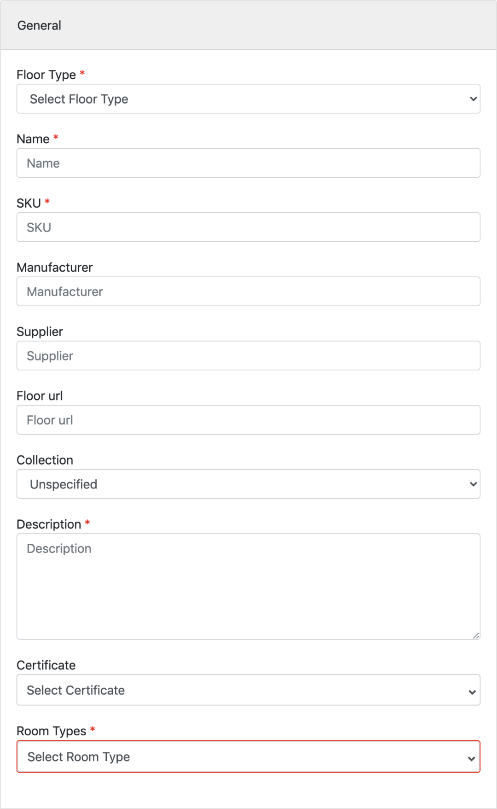Click the Supplier text field
Image resolution: width=497 pixels, height=809 pixels.
248,355
